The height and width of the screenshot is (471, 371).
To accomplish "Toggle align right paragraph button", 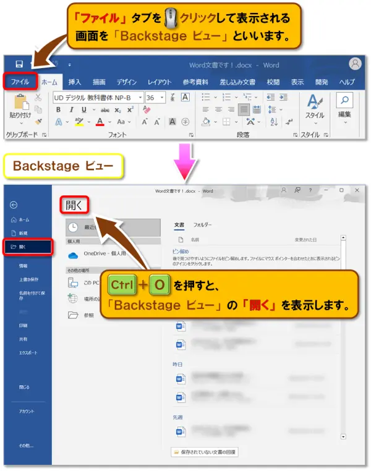I will pyautogui.click(x=231, y=109).
